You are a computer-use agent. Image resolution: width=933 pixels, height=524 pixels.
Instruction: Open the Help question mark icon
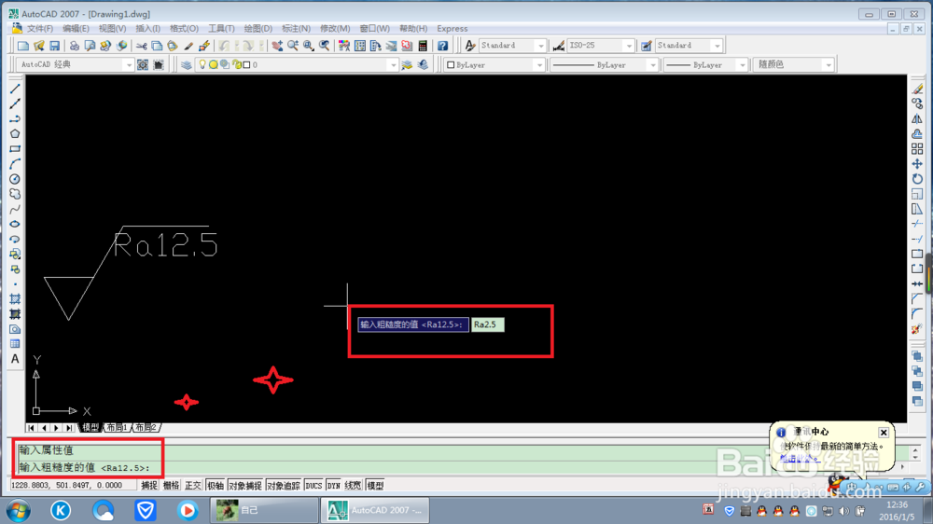click(x=442, y=46)
